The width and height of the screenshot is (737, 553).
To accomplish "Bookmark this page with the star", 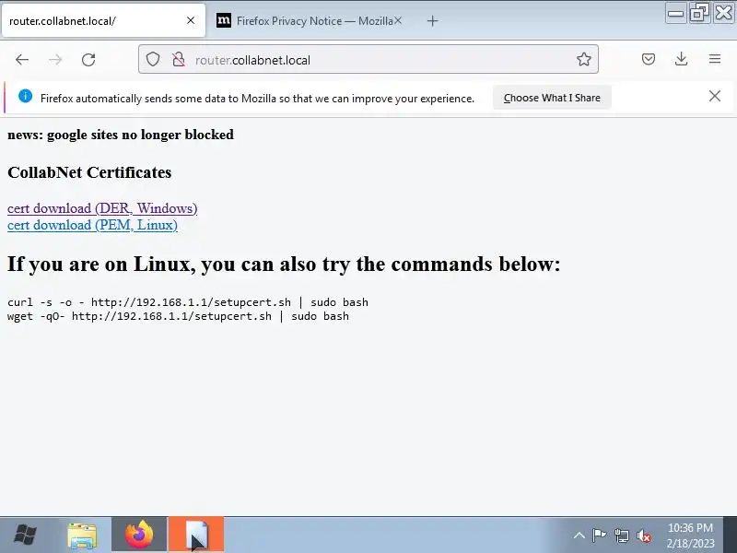I will point(584,59).
